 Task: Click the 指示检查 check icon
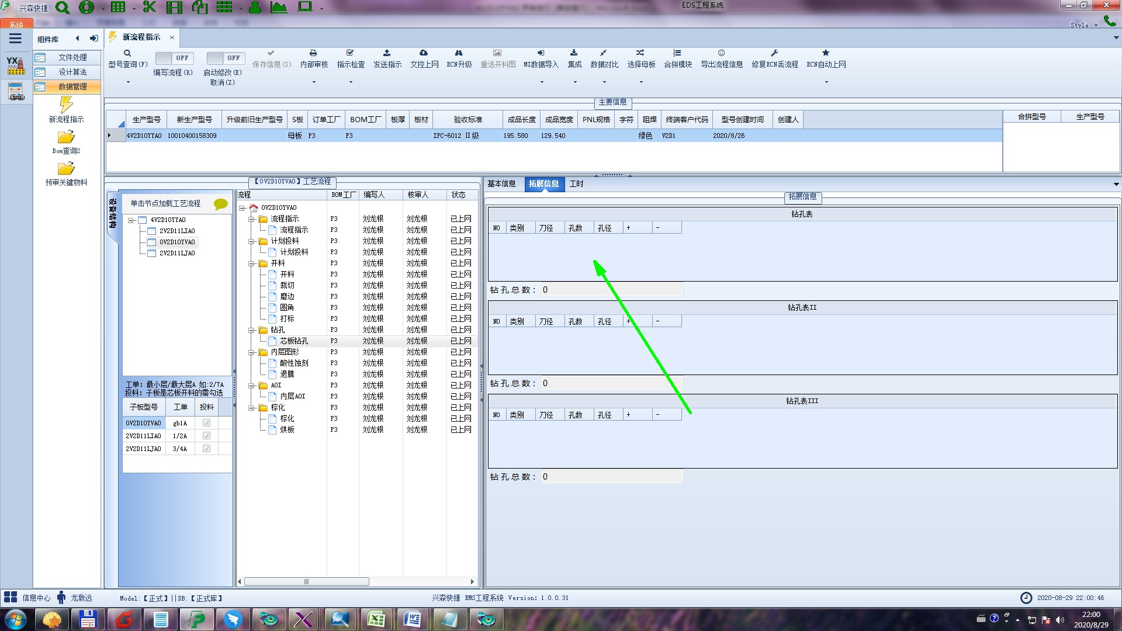coord(350,53)
